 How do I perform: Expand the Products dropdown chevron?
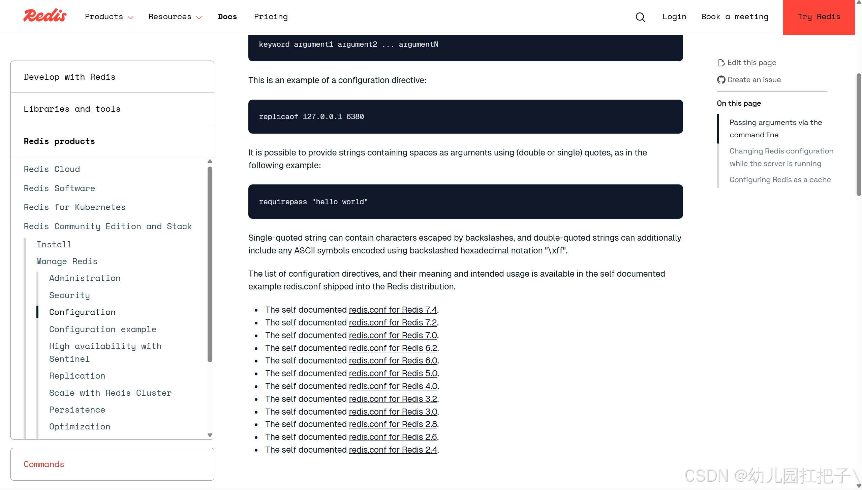point(131,17)
